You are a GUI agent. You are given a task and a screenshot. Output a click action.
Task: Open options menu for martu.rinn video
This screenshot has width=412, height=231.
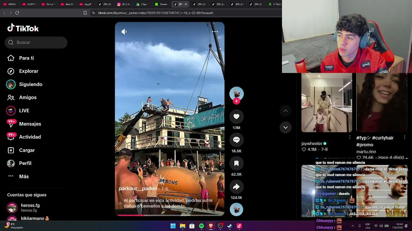(405, 137)
